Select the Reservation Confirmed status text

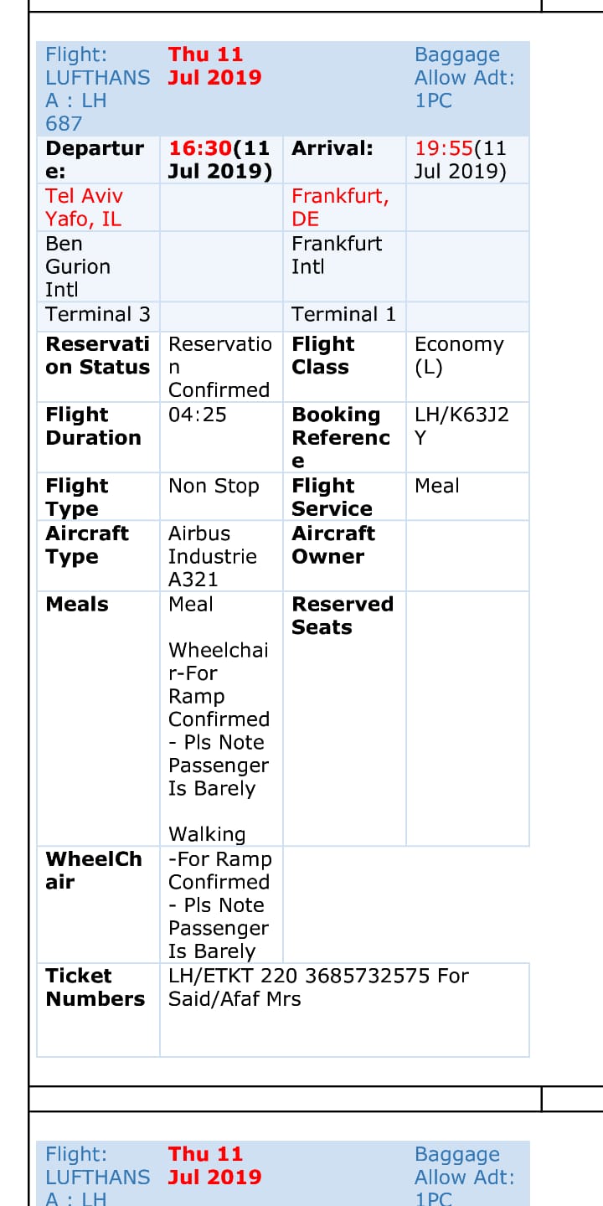pos(219,367)
